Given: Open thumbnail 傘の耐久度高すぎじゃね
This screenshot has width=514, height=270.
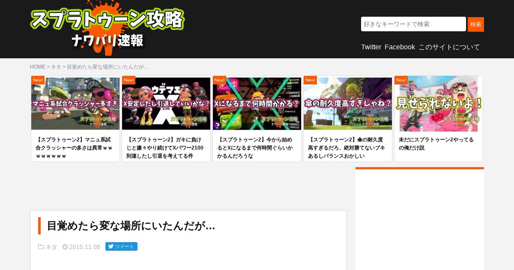Looking at the screenshot, I should coord(348,103).
